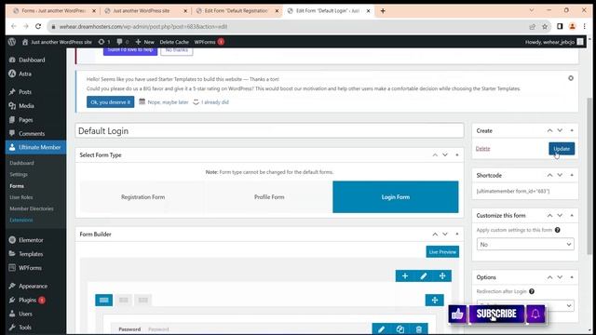
Task: Select the Login Form type
Action: 395,197
